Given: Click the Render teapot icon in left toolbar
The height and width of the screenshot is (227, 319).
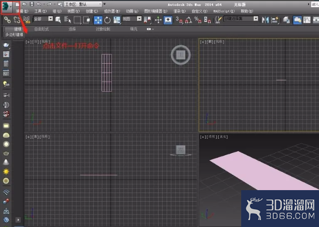Looking at the screenshot, I should pyautogui.click(x=6, y=45).
